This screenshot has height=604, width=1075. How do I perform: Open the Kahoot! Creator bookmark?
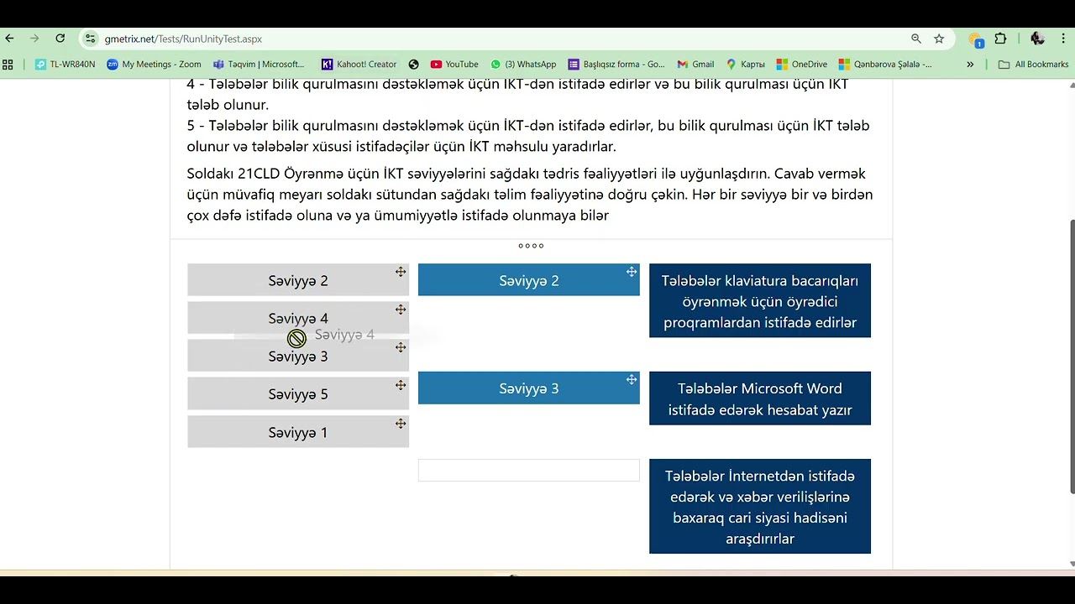pos(359,64)
